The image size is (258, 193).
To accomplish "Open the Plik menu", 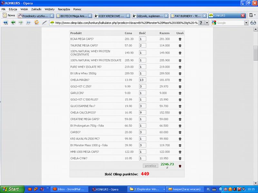I will pyautogui.click(x=4, y=9).
